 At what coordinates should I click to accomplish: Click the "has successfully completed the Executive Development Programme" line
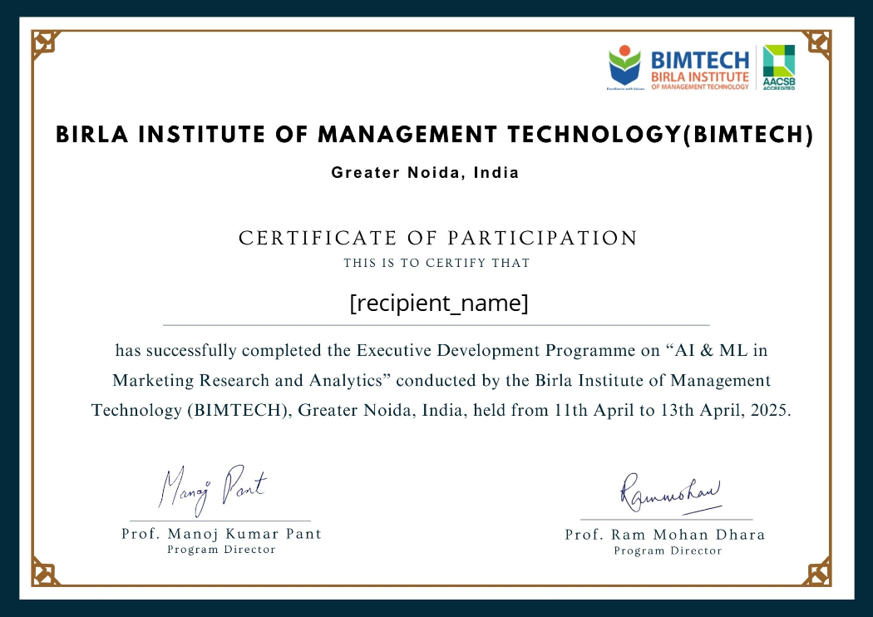tap(441, 350)
